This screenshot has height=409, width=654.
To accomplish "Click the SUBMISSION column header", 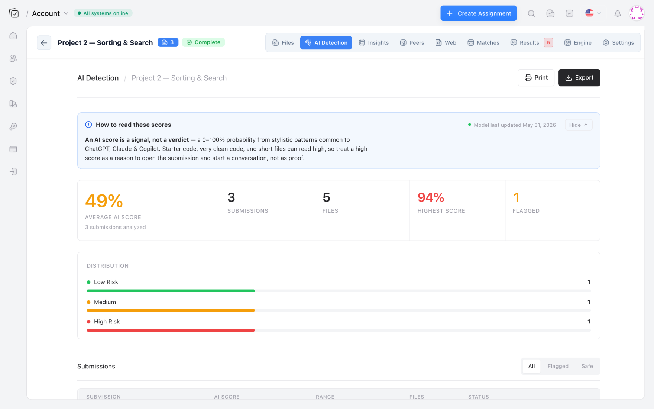I will 103,397.
